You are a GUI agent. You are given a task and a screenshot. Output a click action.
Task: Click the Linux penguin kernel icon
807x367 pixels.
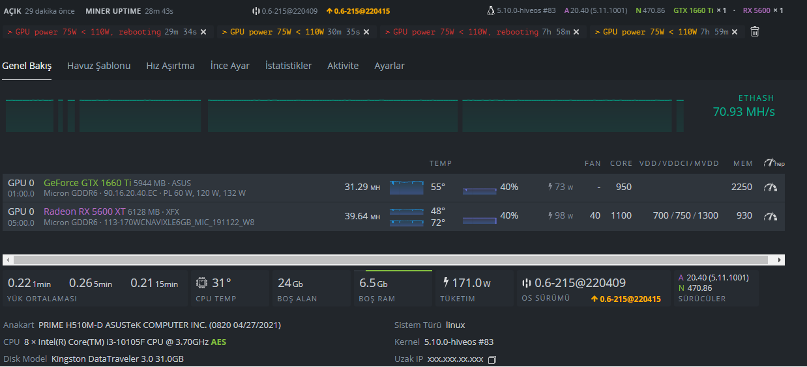[x=490, y=10]
